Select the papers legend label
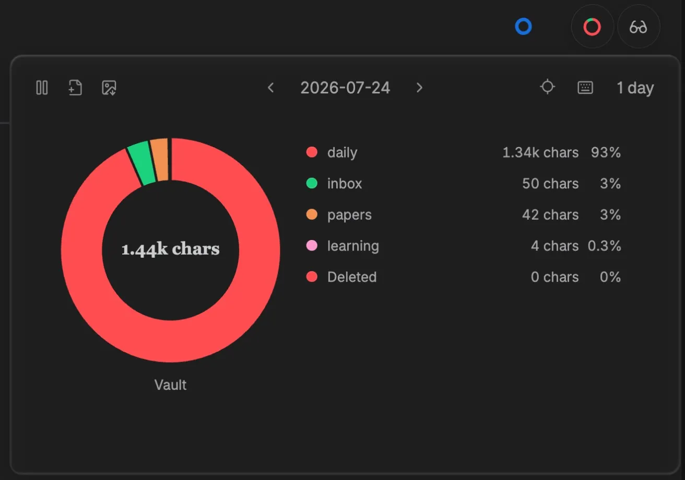This screenshot has height=480, width=685. tap(349, 215)
